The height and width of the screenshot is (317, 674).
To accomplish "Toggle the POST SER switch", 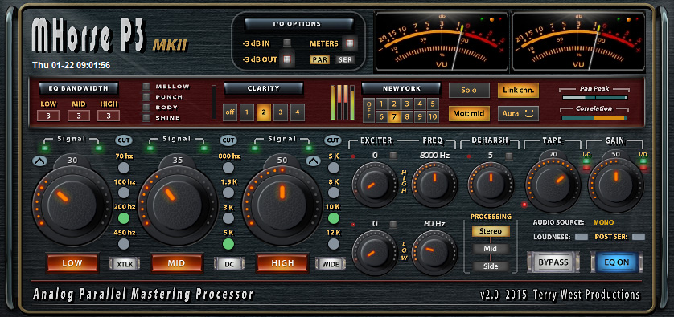I will pyautogui.click(x=639, y=237).
